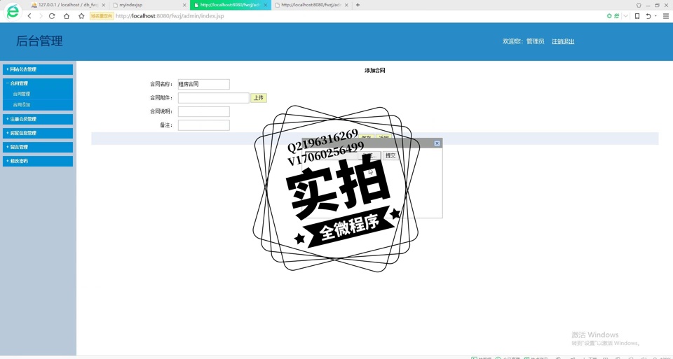Screen dimensions: 673x359
Task: Expand the 留言管理 sidebar section
Action: click(38, 147)
